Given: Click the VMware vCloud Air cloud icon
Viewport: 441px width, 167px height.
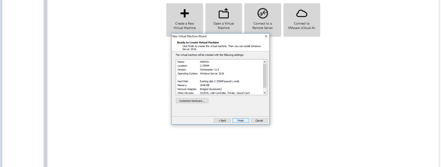Looking at the screenshot, I should [302, 13].
